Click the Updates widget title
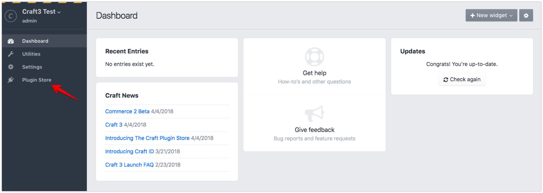Viewport: 543px width, 193px height. click(413, 51)
